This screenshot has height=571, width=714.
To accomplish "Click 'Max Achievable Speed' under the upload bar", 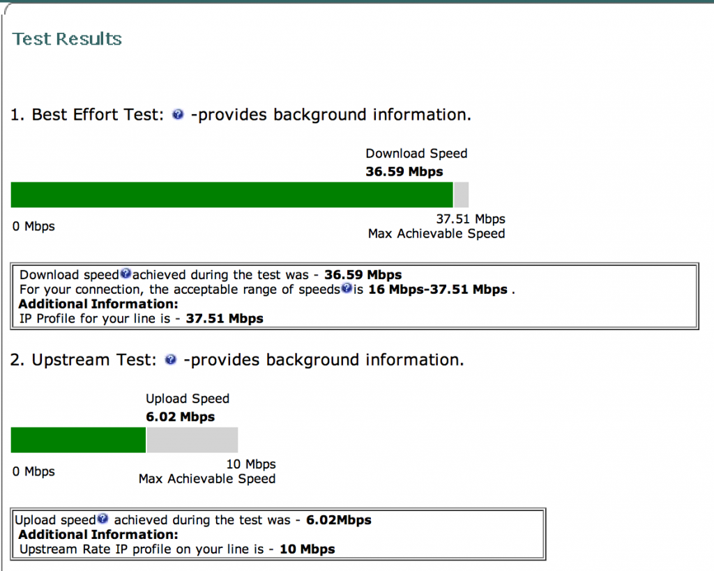I will tap(207, 478).
